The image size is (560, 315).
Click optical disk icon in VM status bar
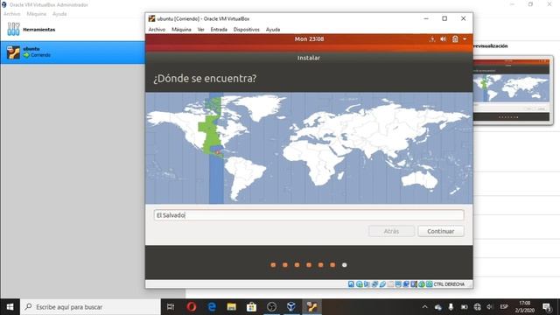pos(360,283)
